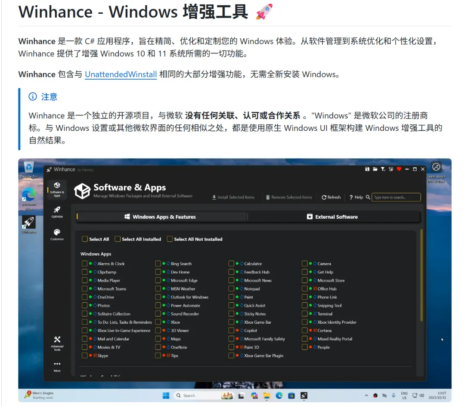Tick the Alarms & Clock checkbox
This screenshot has width=465, height=406.
84,263
